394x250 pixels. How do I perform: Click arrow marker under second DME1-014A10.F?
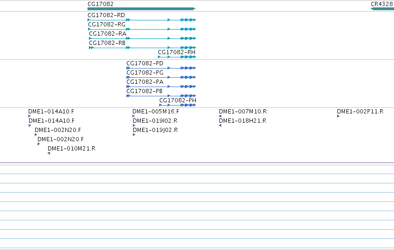30,125
